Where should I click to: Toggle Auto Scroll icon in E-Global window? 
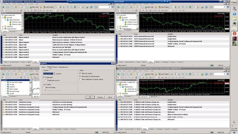tap(194, 74)
